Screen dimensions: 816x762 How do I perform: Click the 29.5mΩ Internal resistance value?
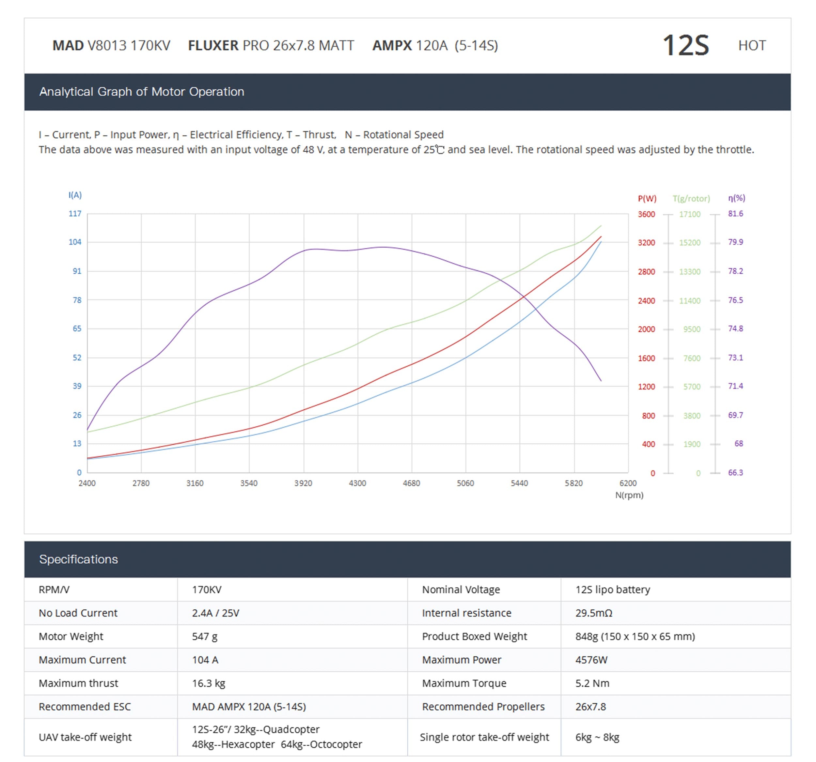coord(593,613)
